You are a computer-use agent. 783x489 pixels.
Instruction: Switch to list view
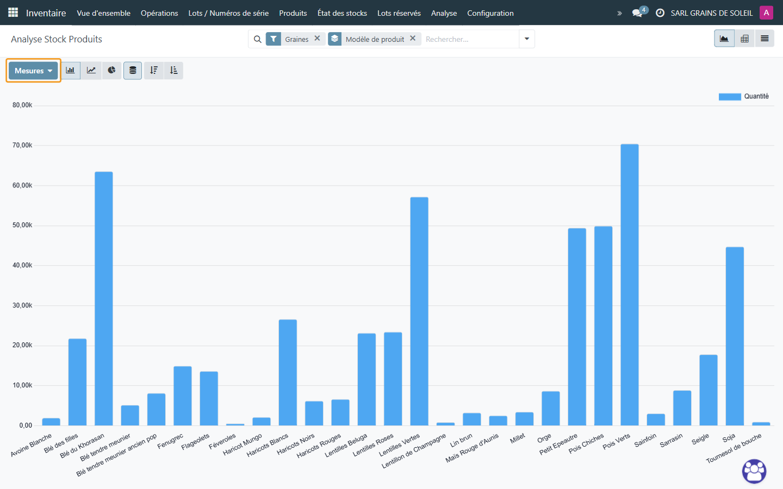765,39
